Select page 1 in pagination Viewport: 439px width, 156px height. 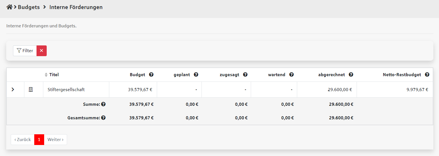pos(39,140)
